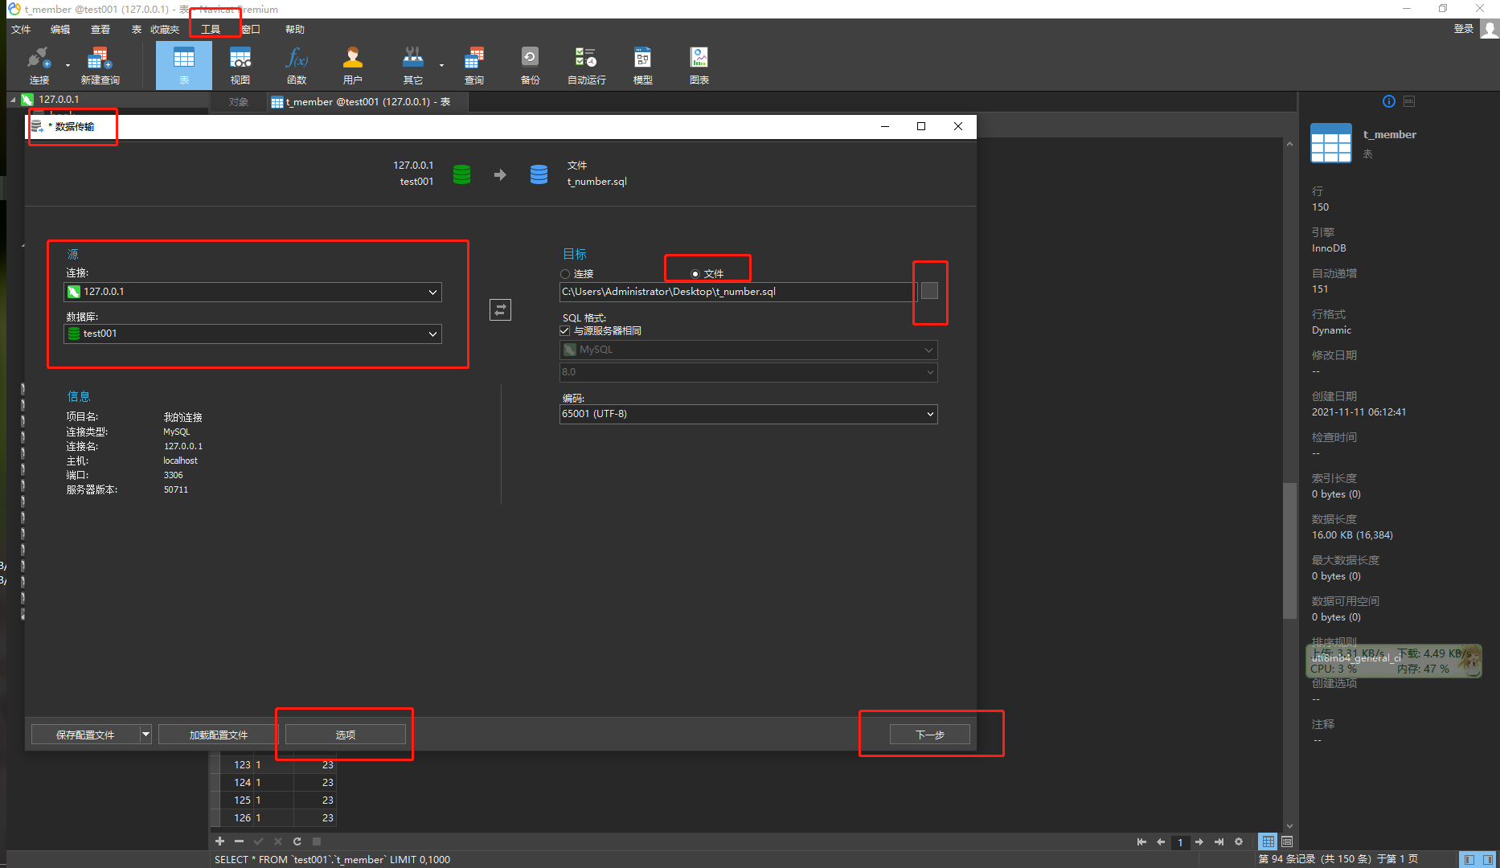
Task: Toggle the left pane in the status bar
Action: 1469,859
